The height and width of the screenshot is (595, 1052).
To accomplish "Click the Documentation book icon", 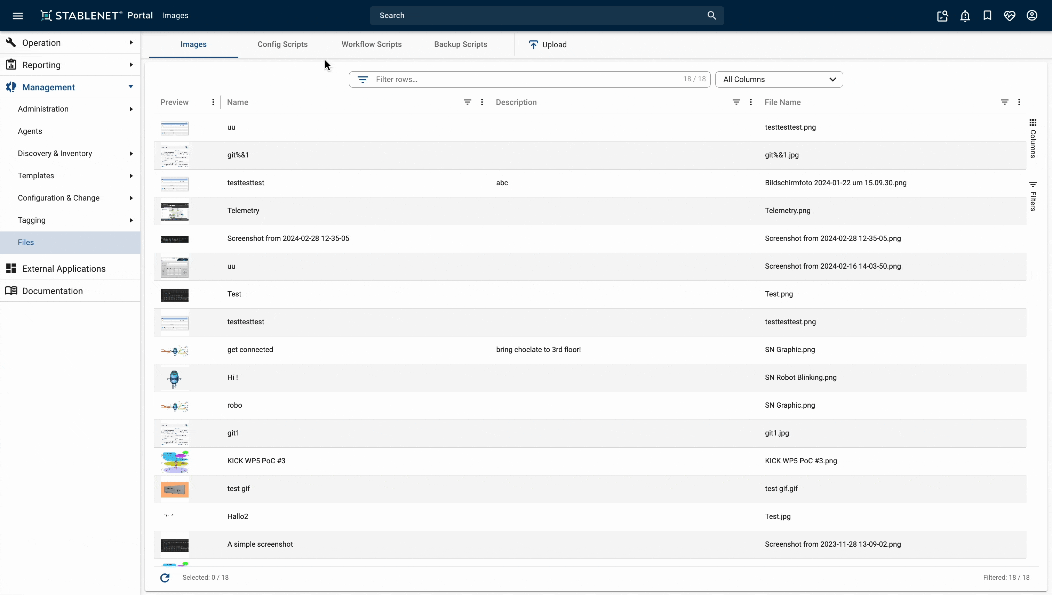I will point(11,291).
